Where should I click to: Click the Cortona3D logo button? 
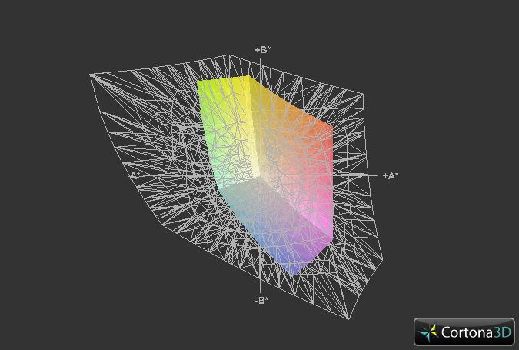coord(464,332)
